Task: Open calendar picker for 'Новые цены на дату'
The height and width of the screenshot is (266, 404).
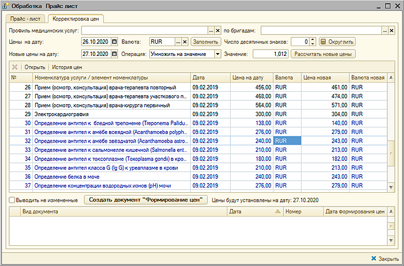Action: coord(114,54)
